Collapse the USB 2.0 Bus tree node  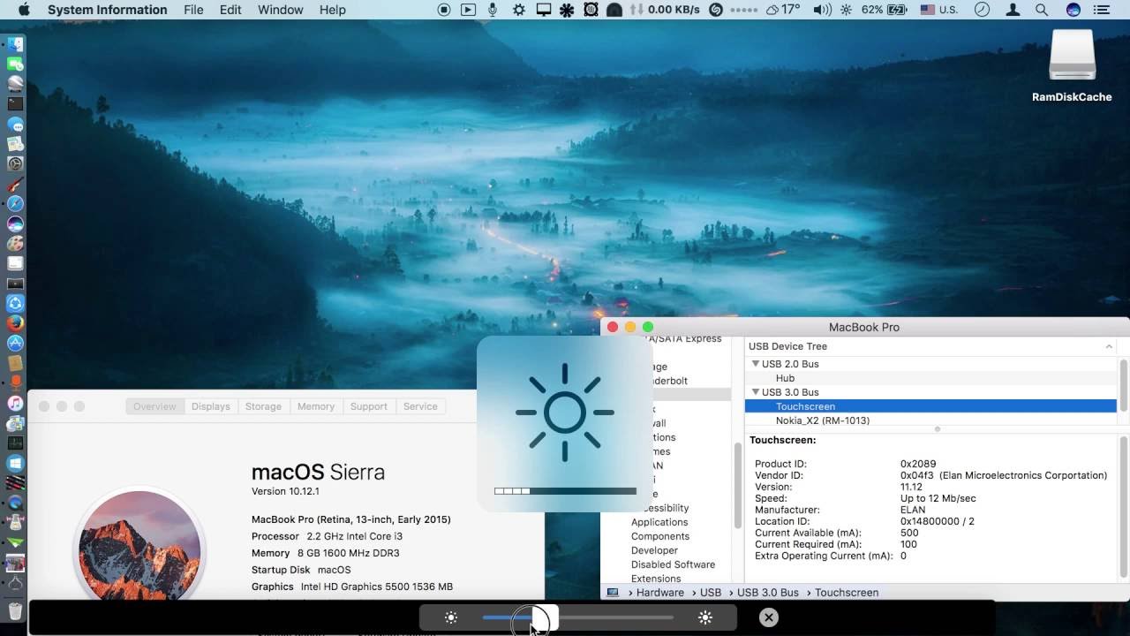756,364
